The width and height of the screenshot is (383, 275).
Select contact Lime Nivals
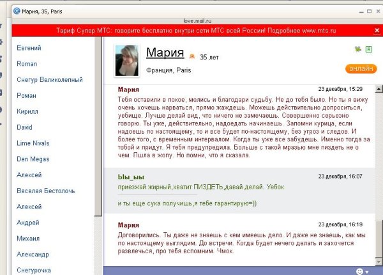(33, 143)
